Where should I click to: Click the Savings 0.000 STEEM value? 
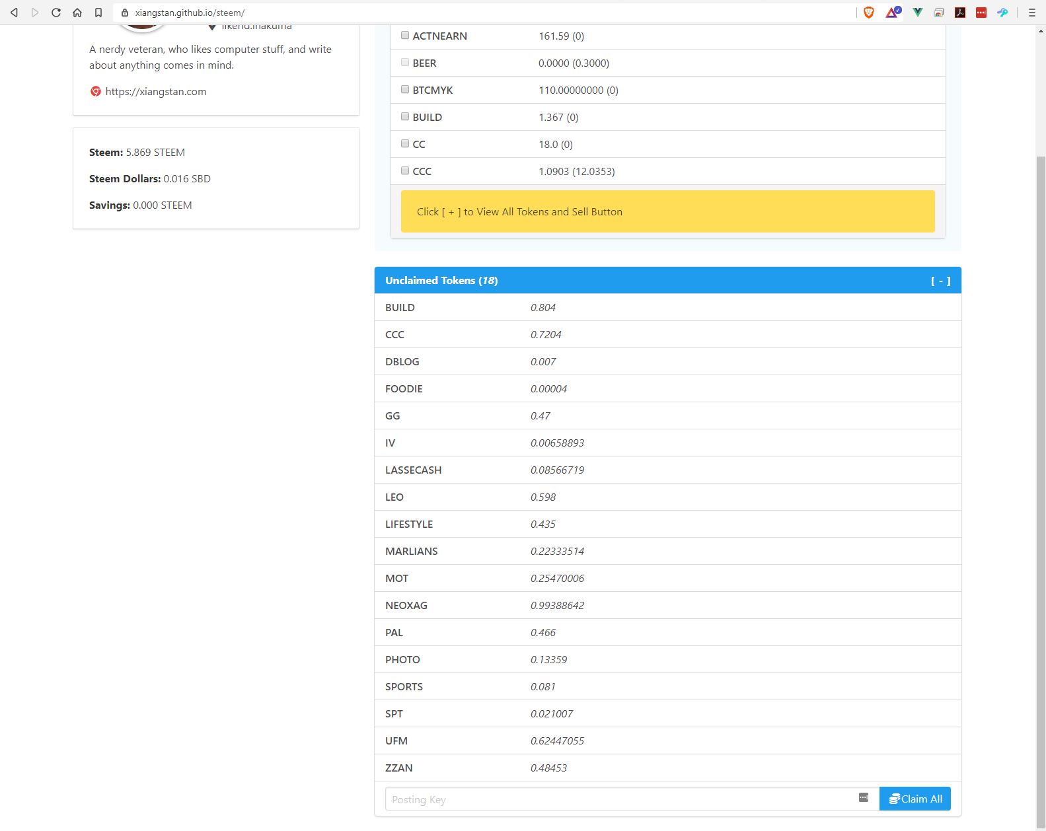pyautogui.click(x=163, y=205)
